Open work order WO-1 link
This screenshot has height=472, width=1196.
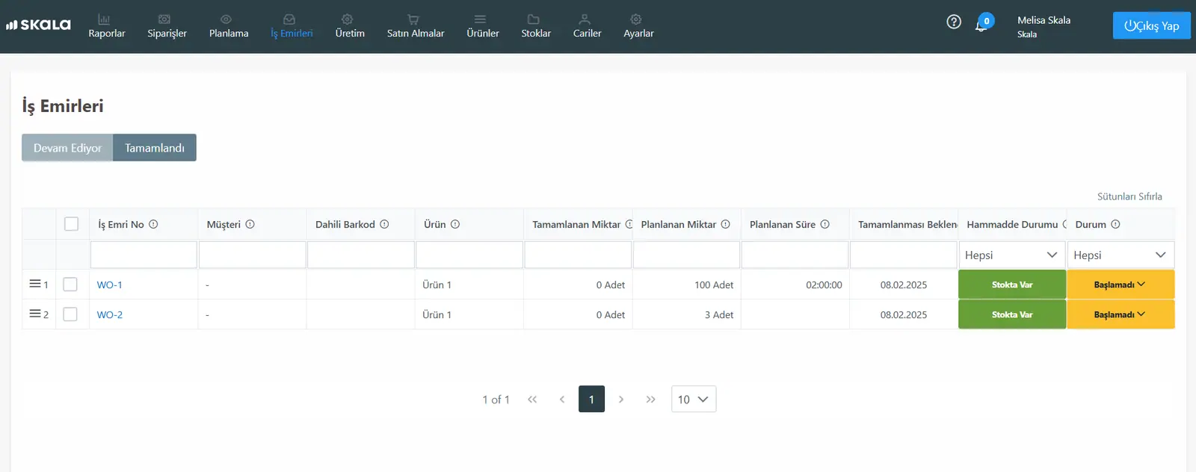(110, 285)
